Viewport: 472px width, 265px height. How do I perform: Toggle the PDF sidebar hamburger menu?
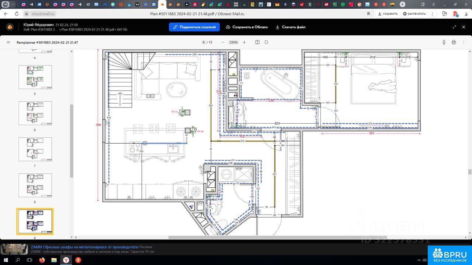[8, 42]
